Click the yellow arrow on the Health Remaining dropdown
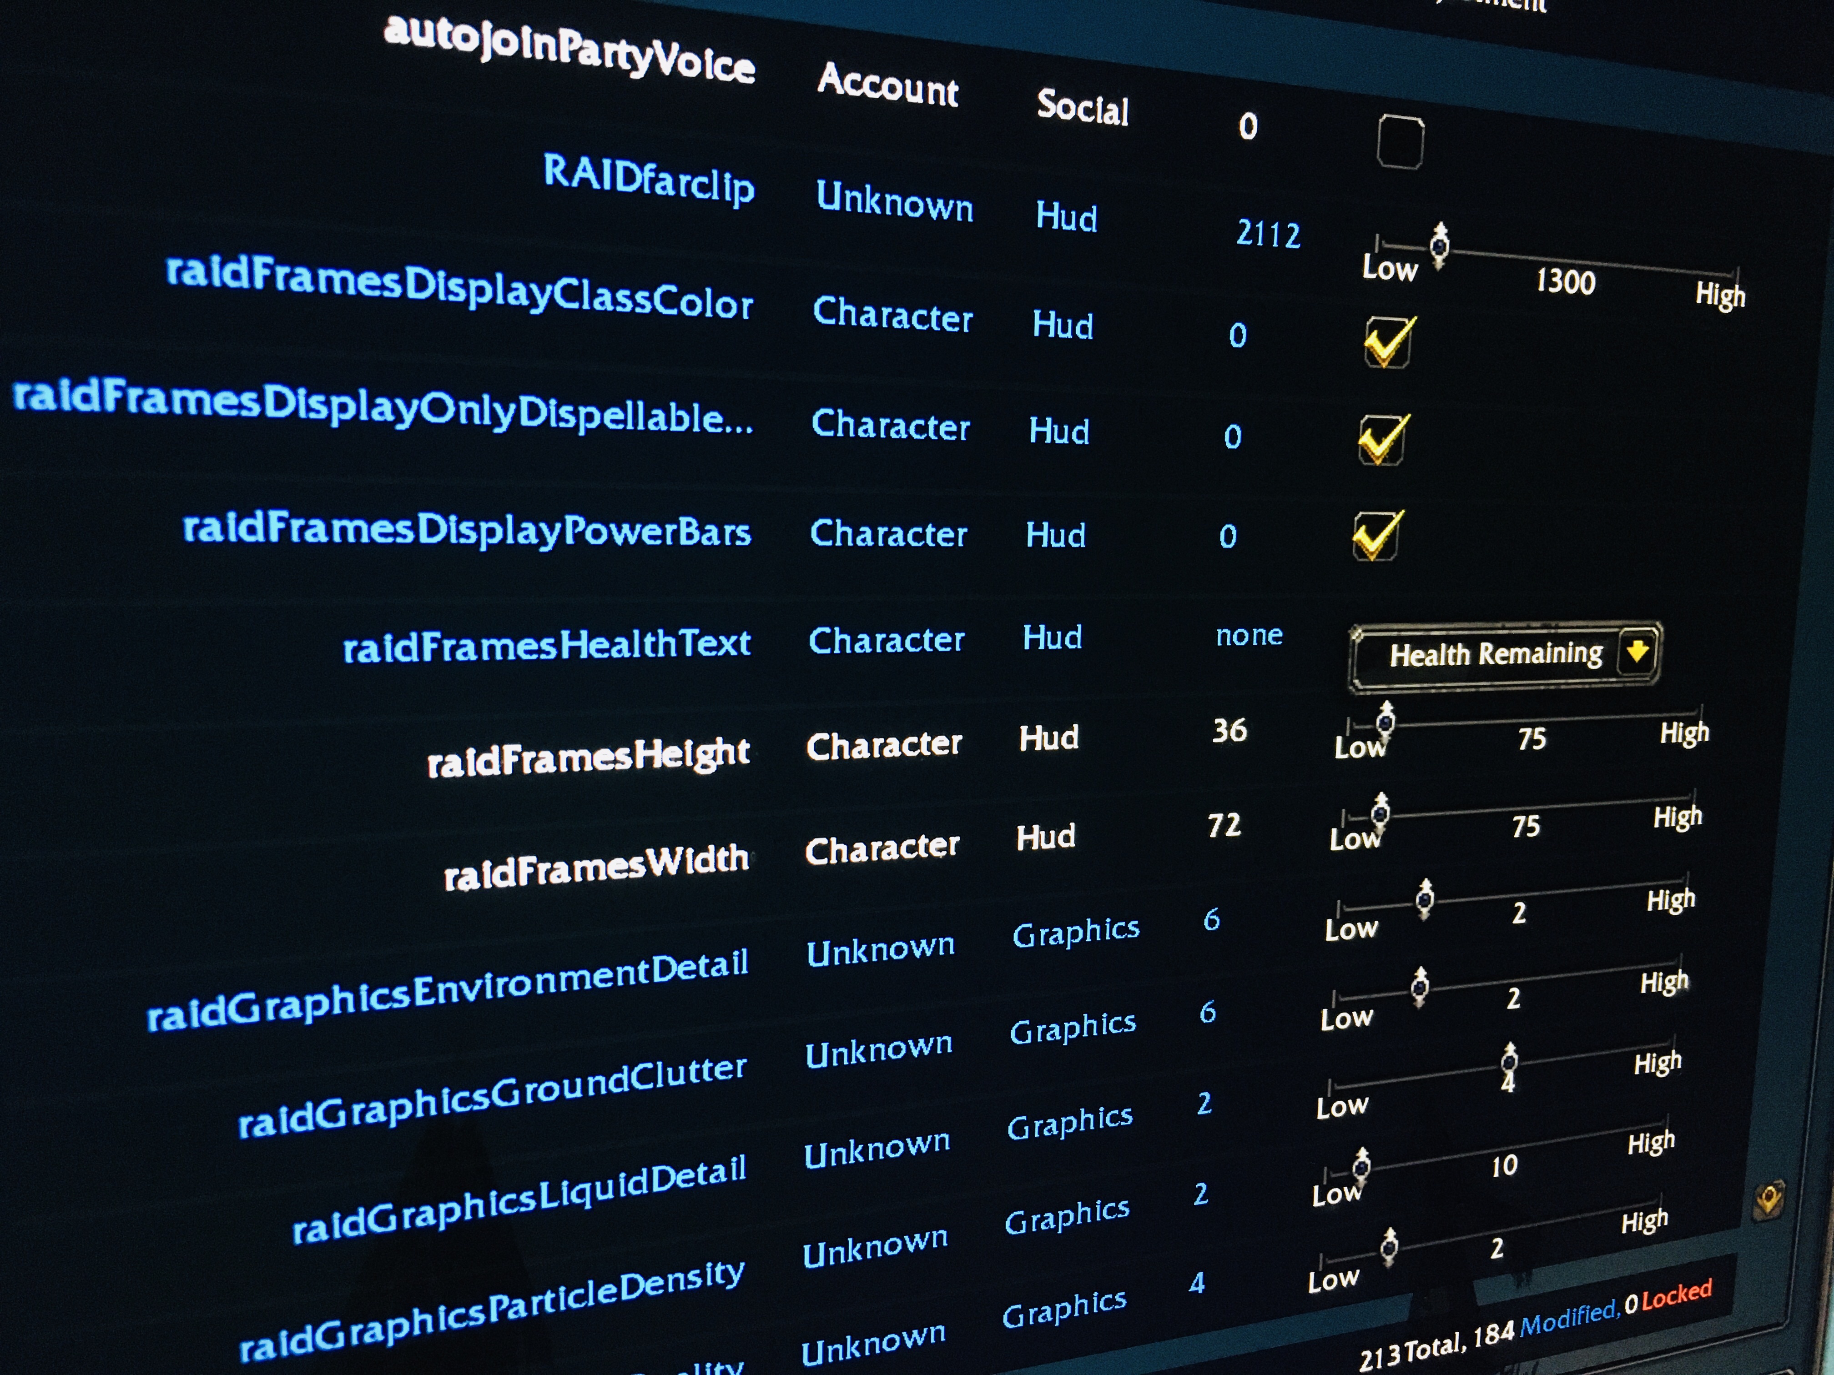Viewport: 1834px width, 1375px height. click(x=1637, y=651)
